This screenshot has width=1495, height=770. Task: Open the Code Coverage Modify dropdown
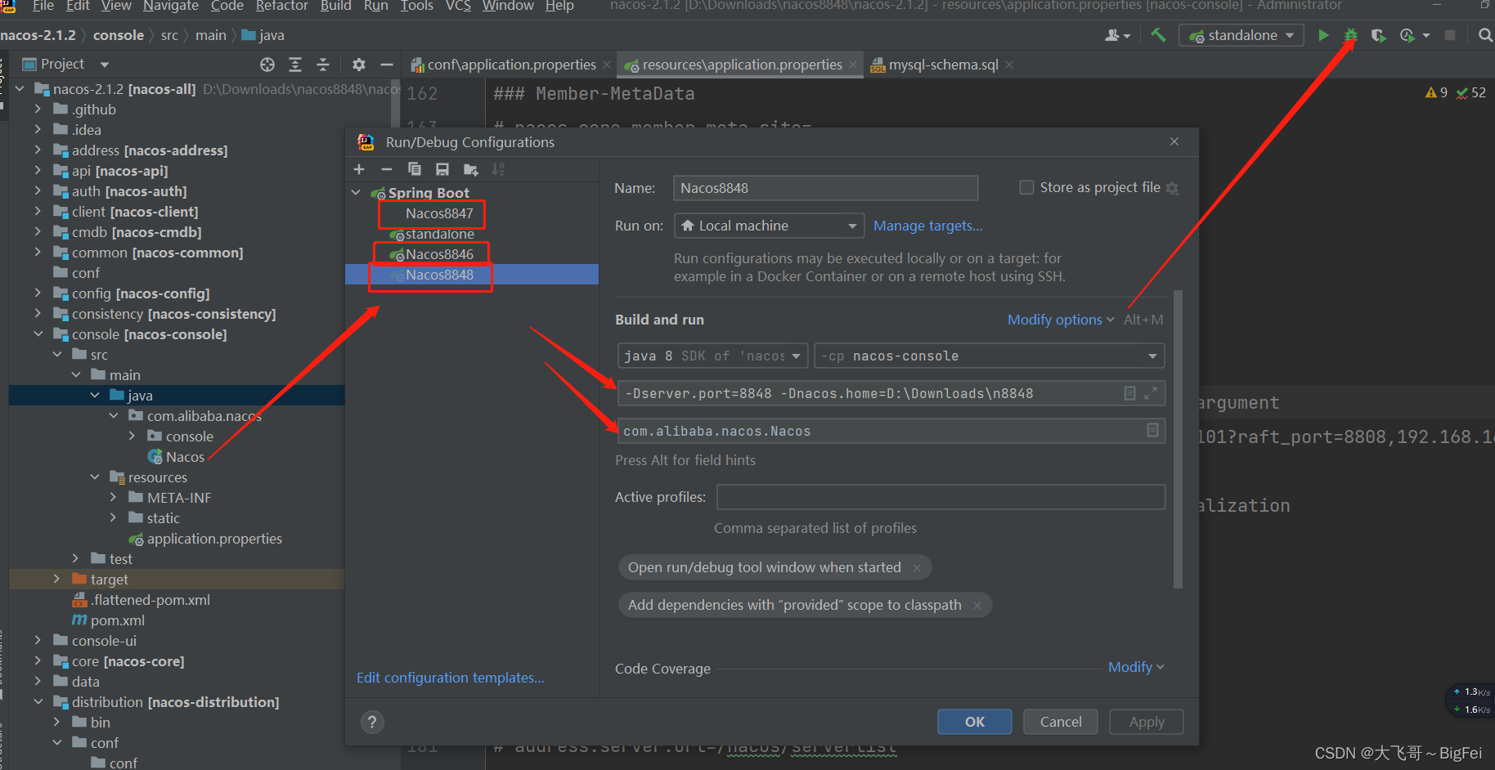1136,667
